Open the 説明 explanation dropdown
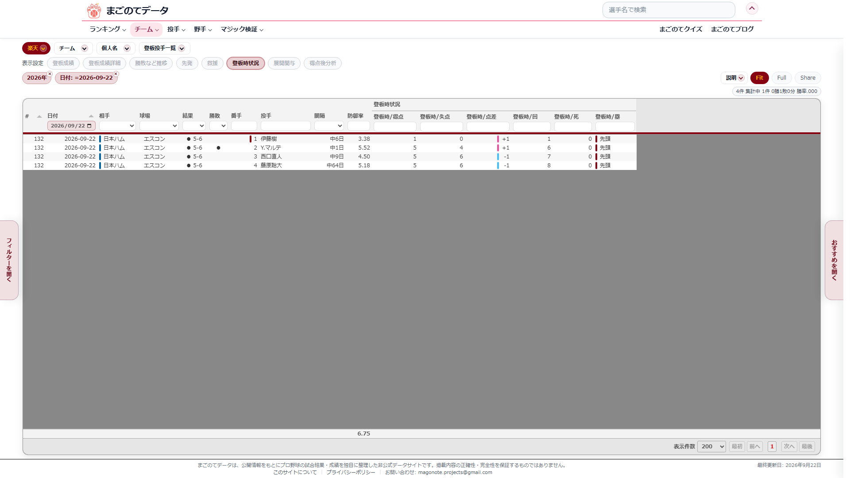 (734, 78)
